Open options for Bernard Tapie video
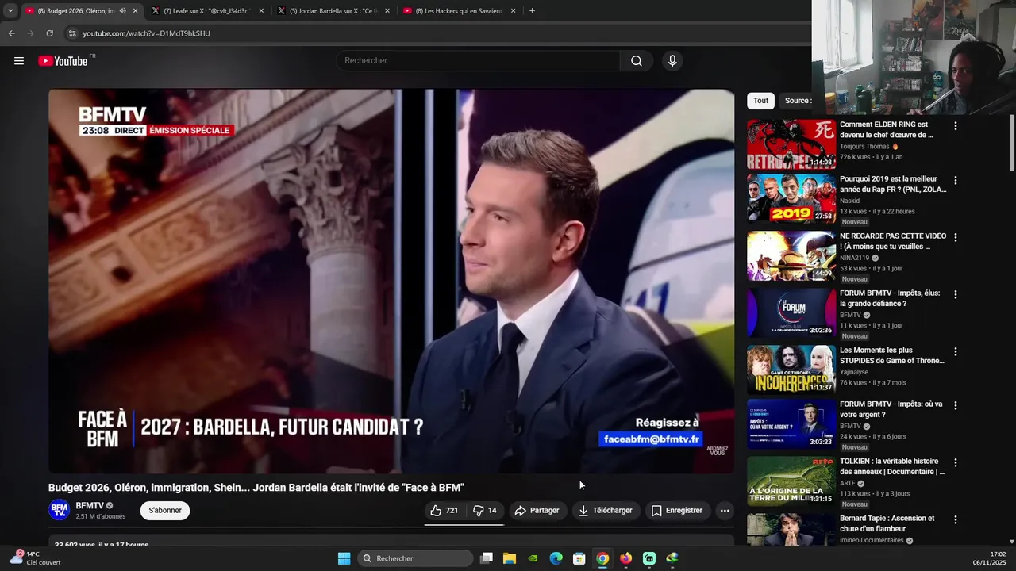Viewport: 1016px width, 571px height. 956,519
